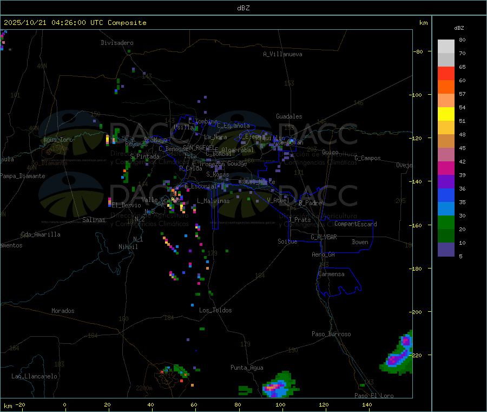Click the La_Nora location label
The width and height of the screenshot is (487, 412).
coord(215,137)
